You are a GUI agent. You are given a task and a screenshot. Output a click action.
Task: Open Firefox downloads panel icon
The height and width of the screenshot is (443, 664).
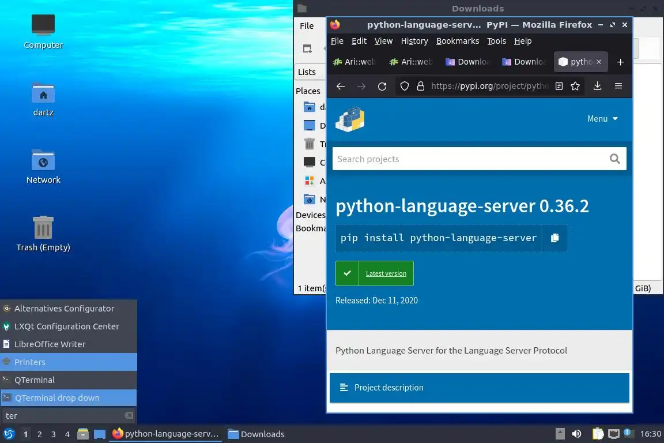[x=598, y=86]
